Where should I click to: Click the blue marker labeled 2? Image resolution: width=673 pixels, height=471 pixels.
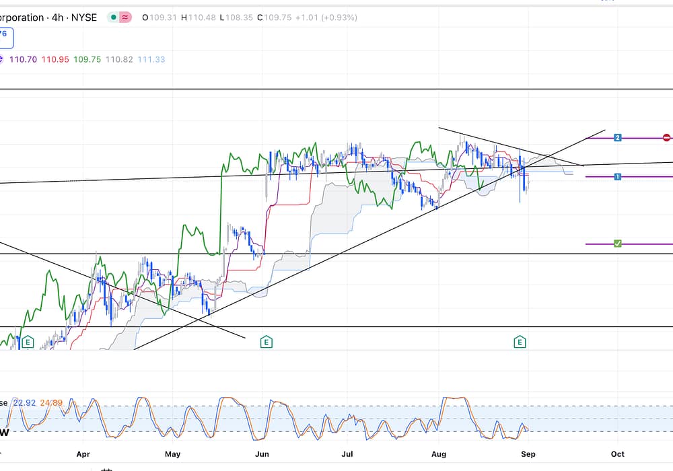click(617, 138)
